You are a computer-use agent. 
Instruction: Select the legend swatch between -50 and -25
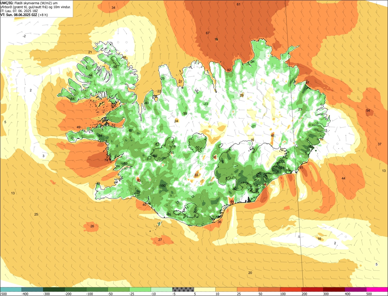[x=119, y=289]
